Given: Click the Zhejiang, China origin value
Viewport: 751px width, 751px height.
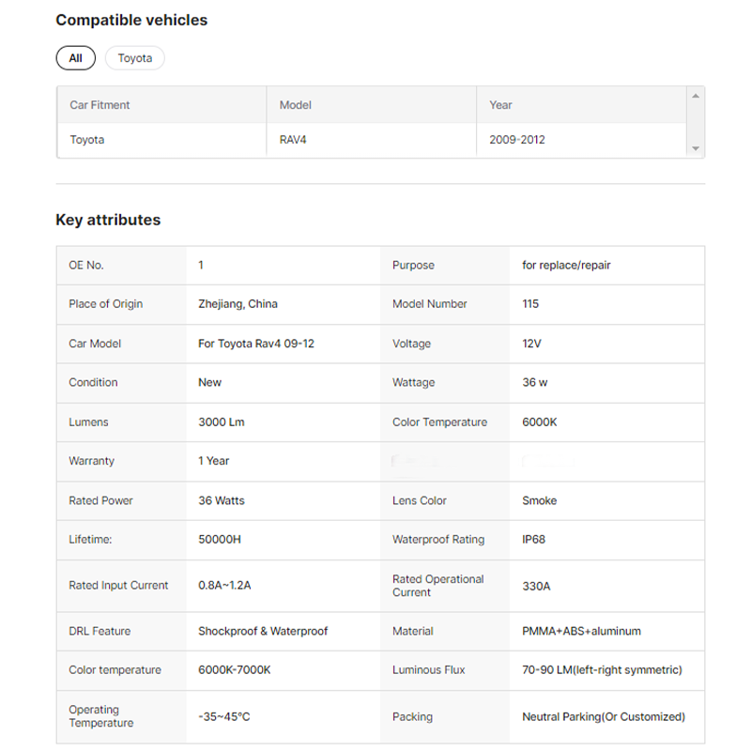Looking at the screenshot, I should [x=238, y=304].
